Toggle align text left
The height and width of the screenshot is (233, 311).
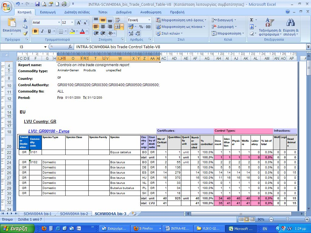96,27
